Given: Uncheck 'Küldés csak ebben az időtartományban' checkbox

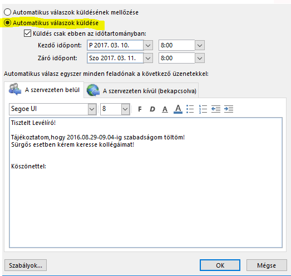Looking at the screenshot, I should (x=27, y=33).
